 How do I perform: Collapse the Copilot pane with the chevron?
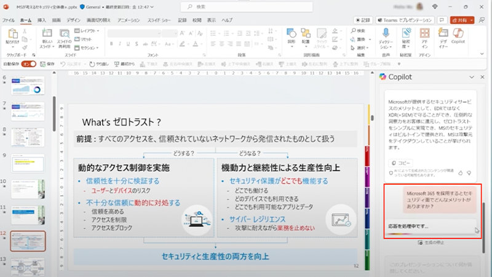[x=472, y=77]
